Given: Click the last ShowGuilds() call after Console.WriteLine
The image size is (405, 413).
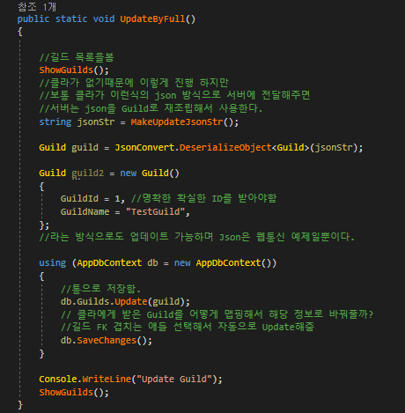Looking at the screenshot, I should tap(74, 392).
